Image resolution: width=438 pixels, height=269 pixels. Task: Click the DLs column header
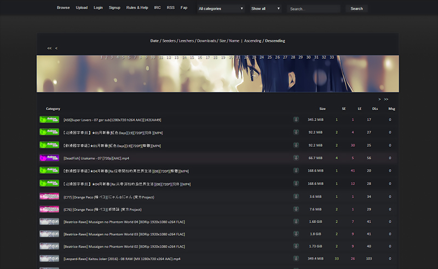[x=375, y=109]
